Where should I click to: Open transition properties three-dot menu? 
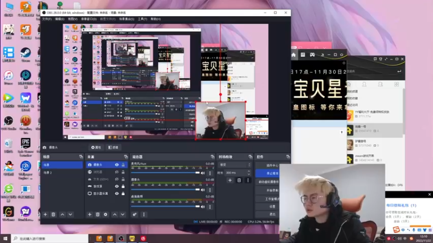(x=248, y=180)
